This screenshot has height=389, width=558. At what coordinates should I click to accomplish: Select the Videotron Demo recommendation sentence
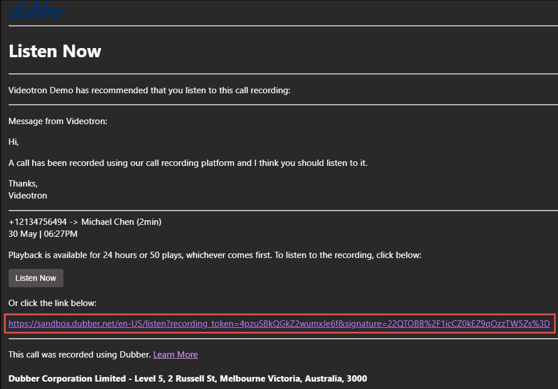pyautogui.click(x=149, y=90)
